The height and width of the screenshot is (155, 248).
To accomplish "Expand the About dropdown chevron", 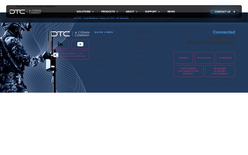I will click(137, 12).
